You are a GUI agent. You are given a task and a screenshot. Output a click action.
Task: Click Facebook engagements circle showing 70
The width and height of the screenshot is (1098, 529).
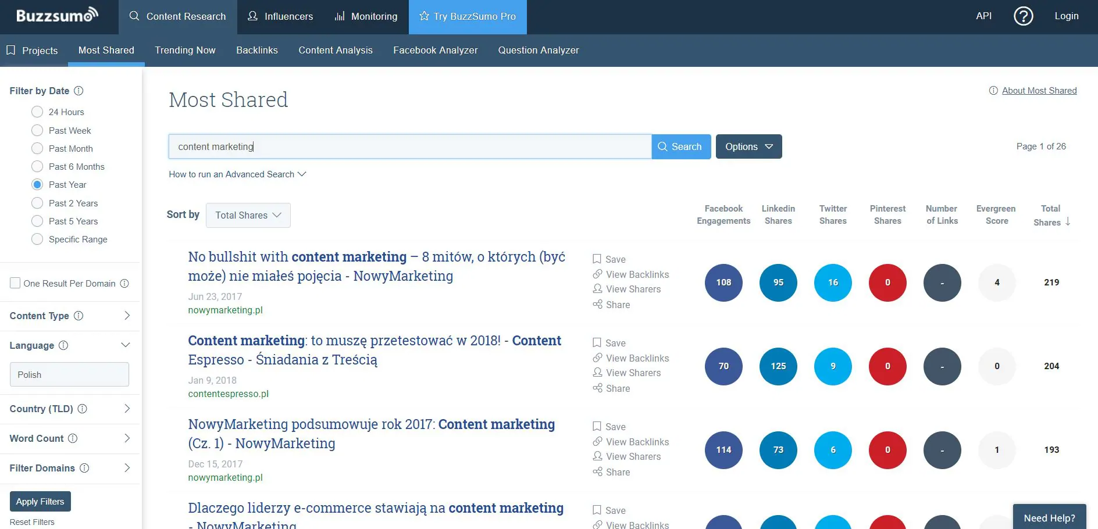(723, 366)
